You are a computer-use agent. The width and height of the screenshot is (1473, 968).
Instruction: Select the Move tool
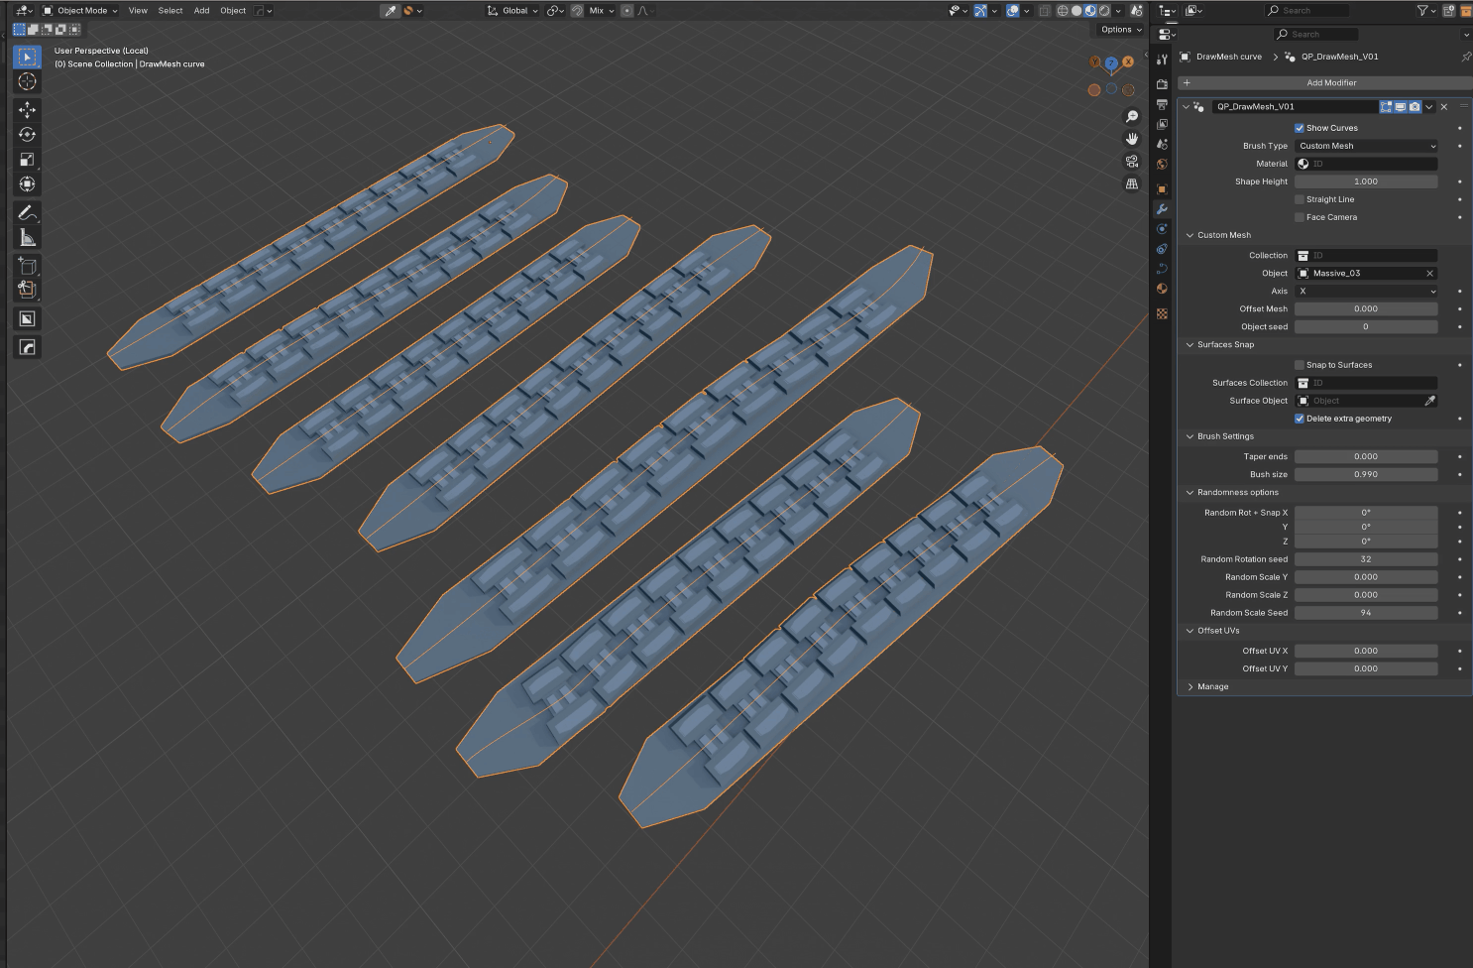pyautogui.click(x=27, y=109)
